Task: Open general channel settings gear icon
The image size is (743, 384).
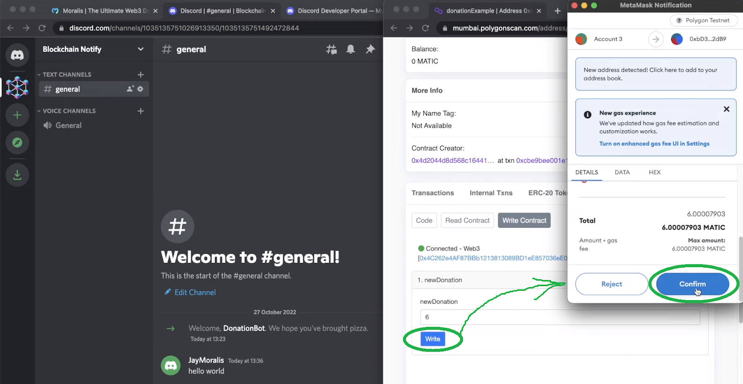Action: [x=140, y=89]
